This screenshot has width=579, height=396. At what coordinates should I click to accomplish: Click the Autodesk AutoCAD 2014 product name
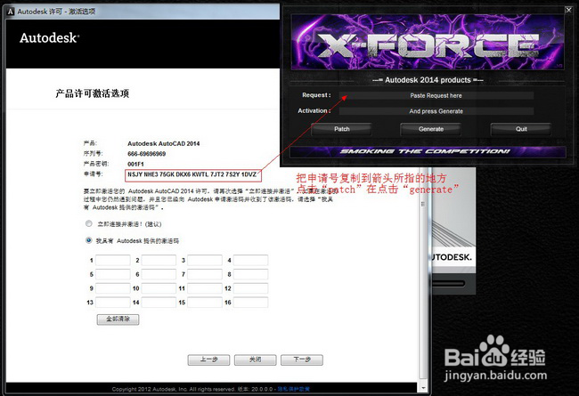click(x=164, y=143)
